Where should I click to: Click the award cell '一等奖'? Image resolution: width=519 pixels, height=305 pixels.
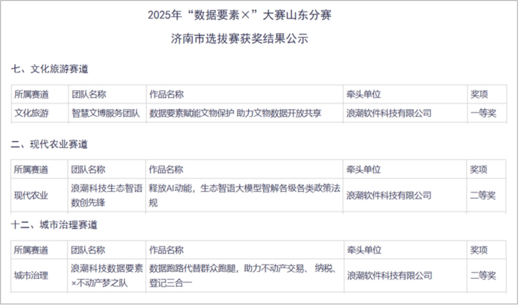click(x=483, y=113)
